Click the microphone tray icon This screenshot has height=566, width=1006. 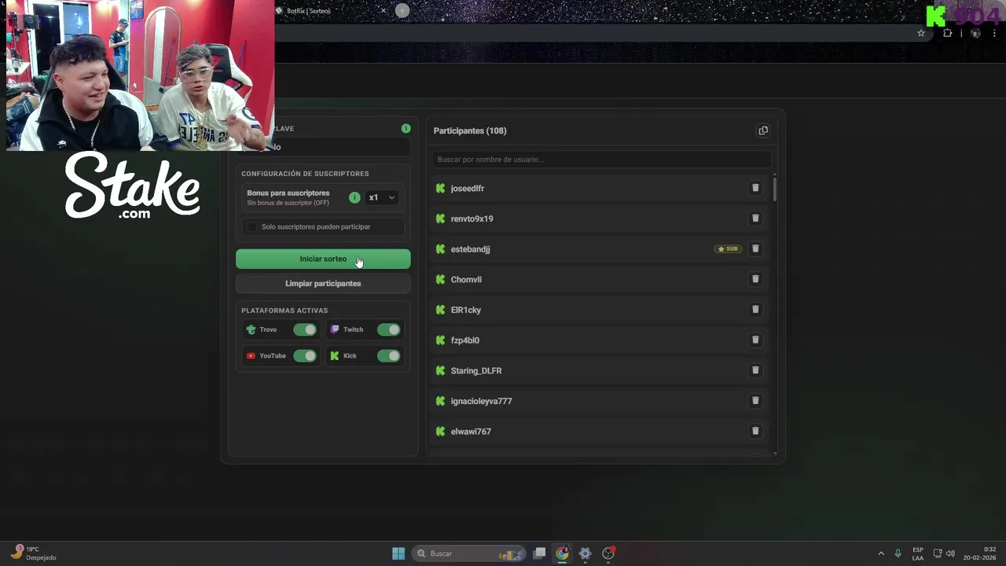pos(898,553)
